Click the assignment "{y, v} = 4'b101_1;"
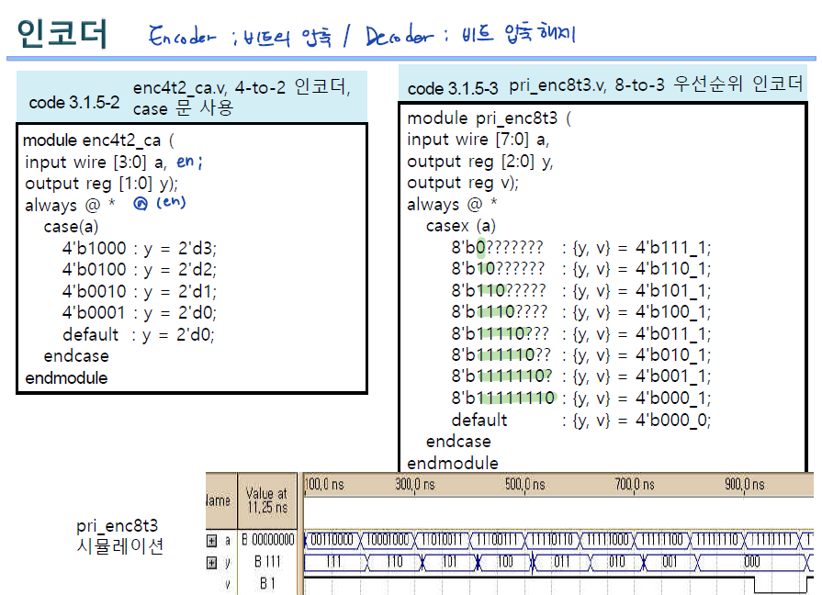This screenshot has height=595, width=822. point(642,290)
